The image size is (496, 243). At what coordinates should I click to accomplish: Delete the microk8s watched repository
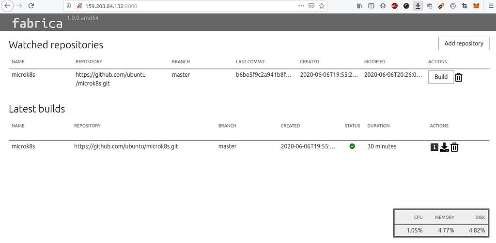[459, 77]
